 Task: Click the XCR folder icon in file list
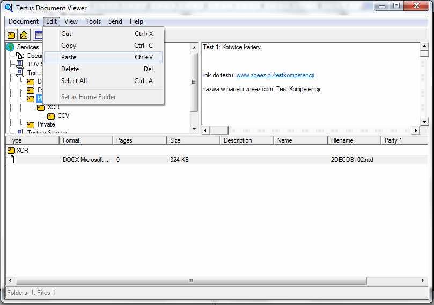pos(11,151)
